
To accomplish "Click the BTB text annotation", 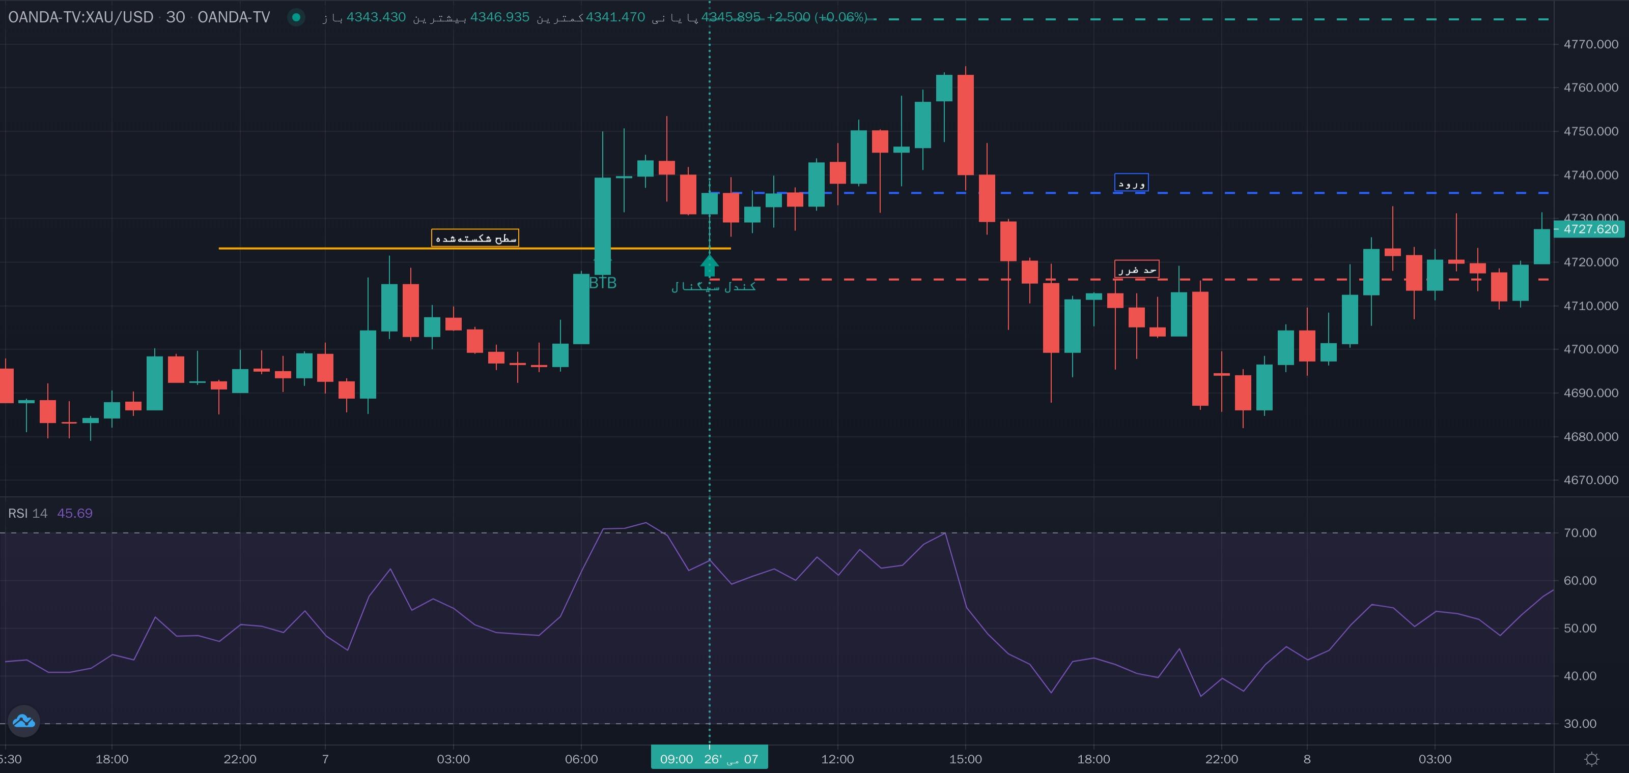I will [x=602, y=283].
